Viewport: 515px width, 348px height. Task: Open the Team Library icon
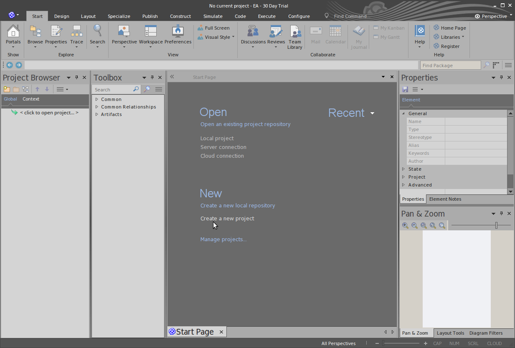295,32
